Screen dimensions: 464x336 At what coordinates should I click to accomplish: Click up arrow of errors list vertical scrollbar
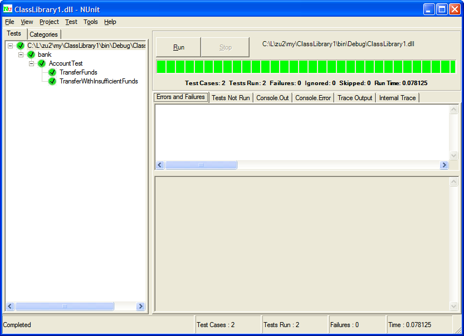453,110
